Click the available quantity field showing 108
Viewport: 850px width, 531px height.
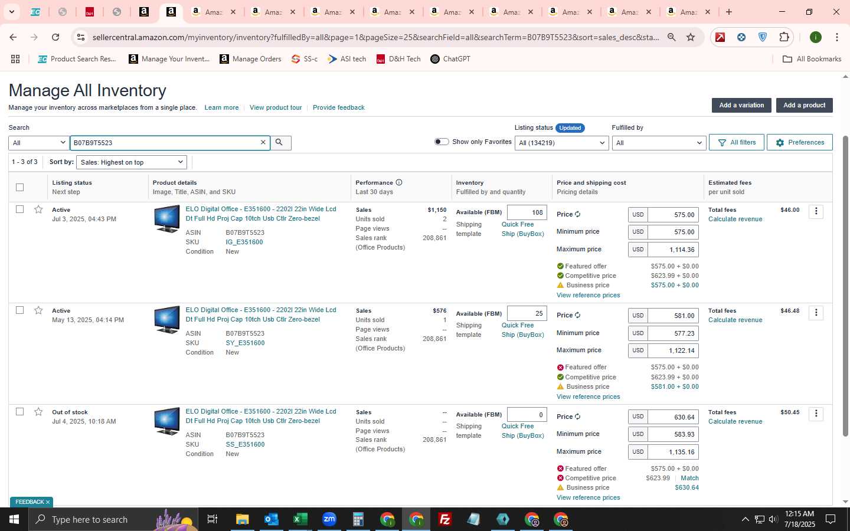click(527, 212)
